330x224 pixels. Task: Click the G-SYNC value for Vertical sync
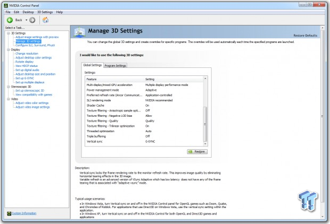coord(150,142)
